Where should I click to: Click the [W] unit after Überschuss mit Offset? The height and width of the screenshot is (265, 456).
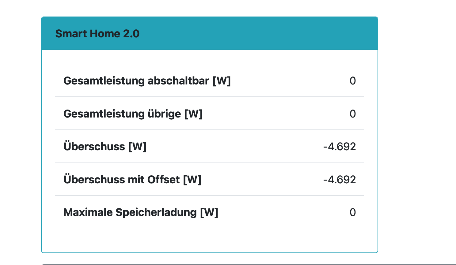click(x=192, y=180)
